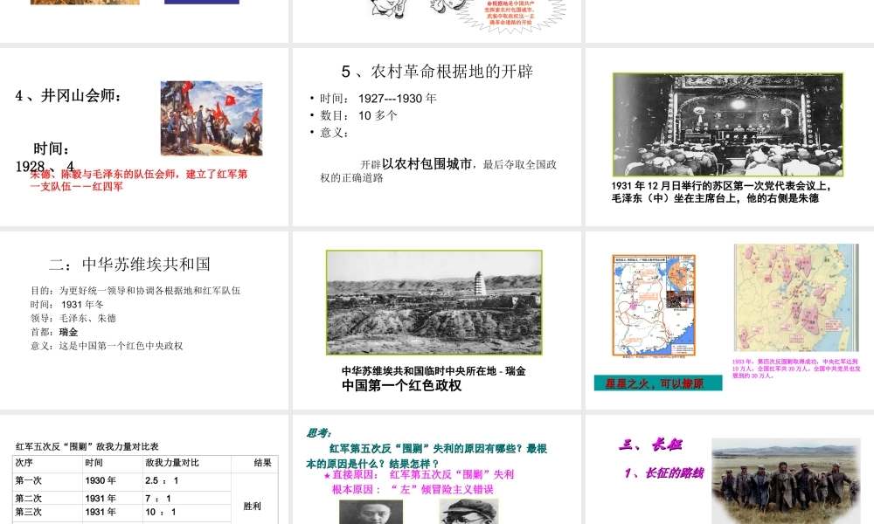Click heading 三、长征
The height and width of the screenshot is (524, 874).
click(x=650, y=445)
